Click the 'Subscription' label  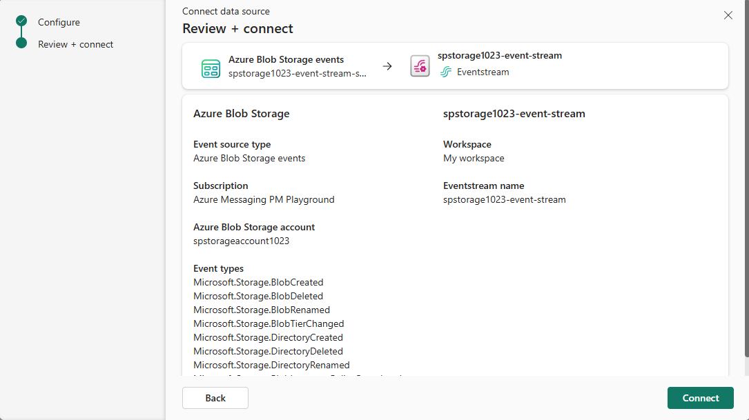(220, 186)
